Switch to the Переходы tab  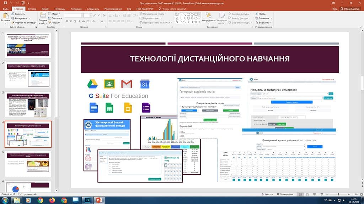tap(60, 9)
